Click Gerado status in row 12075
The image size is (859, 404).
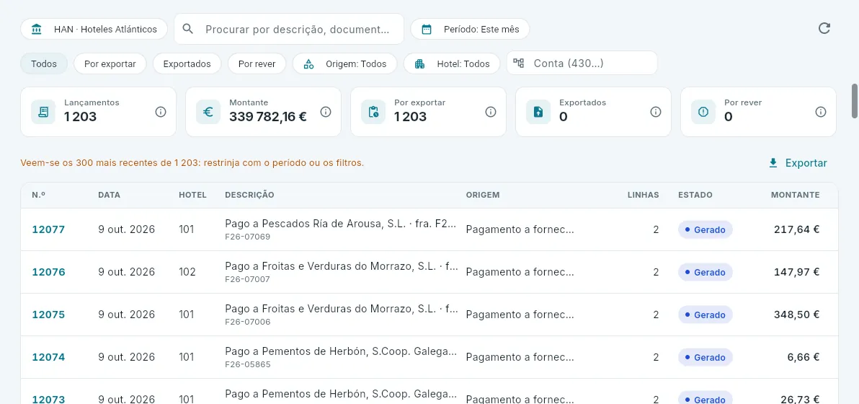[x=705, y=315]
